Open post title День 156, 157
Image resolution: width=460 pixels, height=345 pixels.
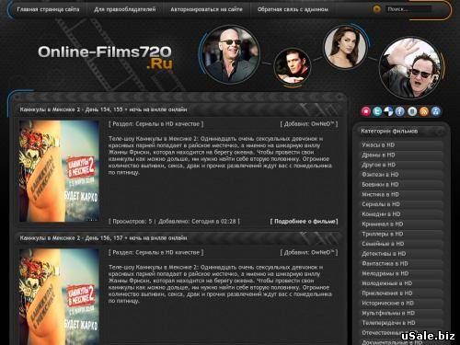[x=103, y=238]
